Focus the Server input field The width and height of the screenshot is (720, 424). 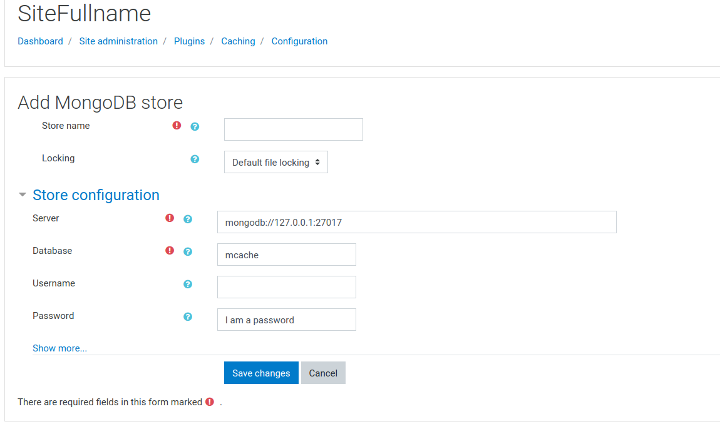tap(417, 222)
